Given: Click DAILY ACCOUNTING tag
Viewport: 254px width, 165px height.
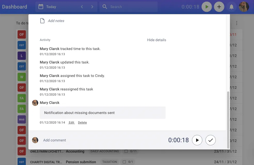Looking at the screenshot, I should [105, 151].
